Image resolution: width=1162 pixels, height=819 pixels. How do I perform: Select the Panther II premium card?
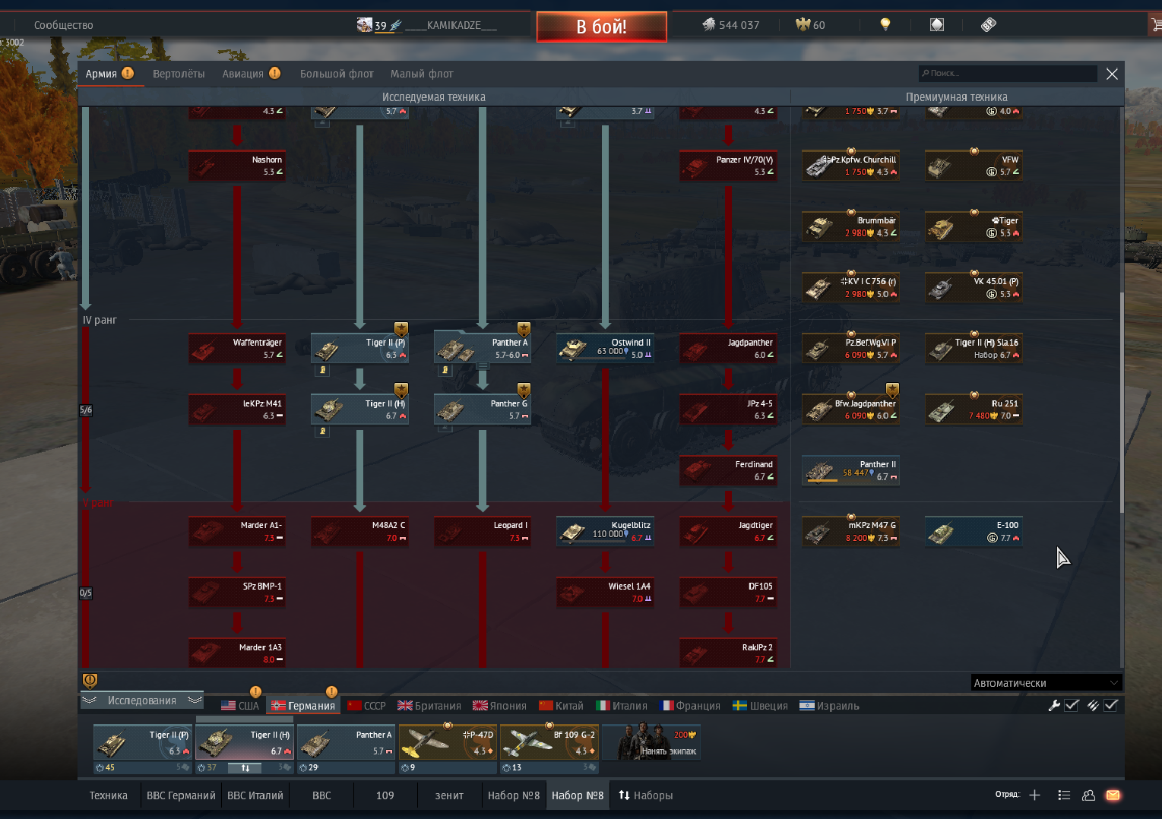pyautogui.click(x=851, y=470)
